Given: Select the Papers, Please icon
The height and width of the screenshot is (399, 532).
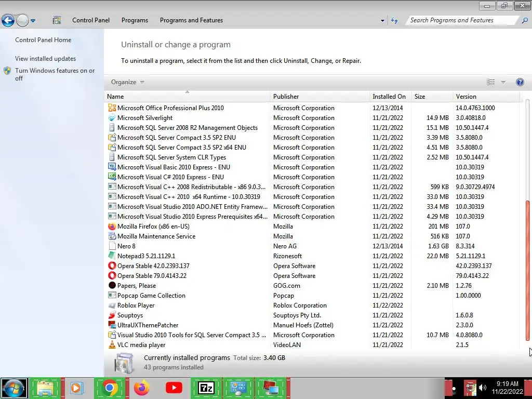Looking at the screenshot, I should [112, 285].
